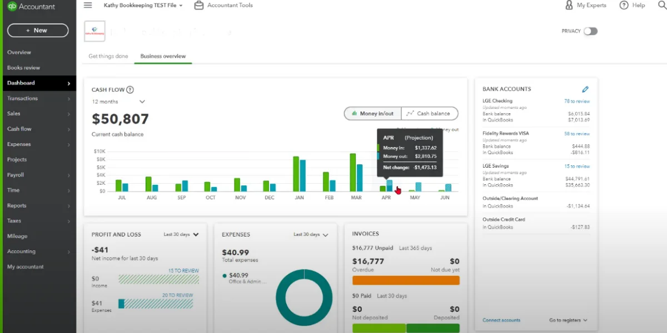Click the Connect accounts link

(501, 320)
